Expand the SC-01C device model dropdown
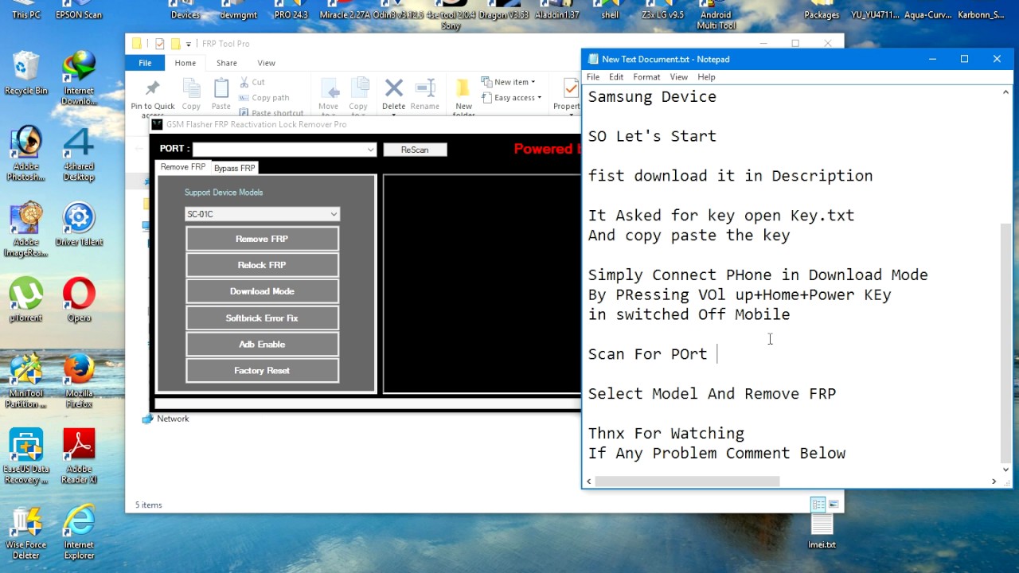 [334, 214]
